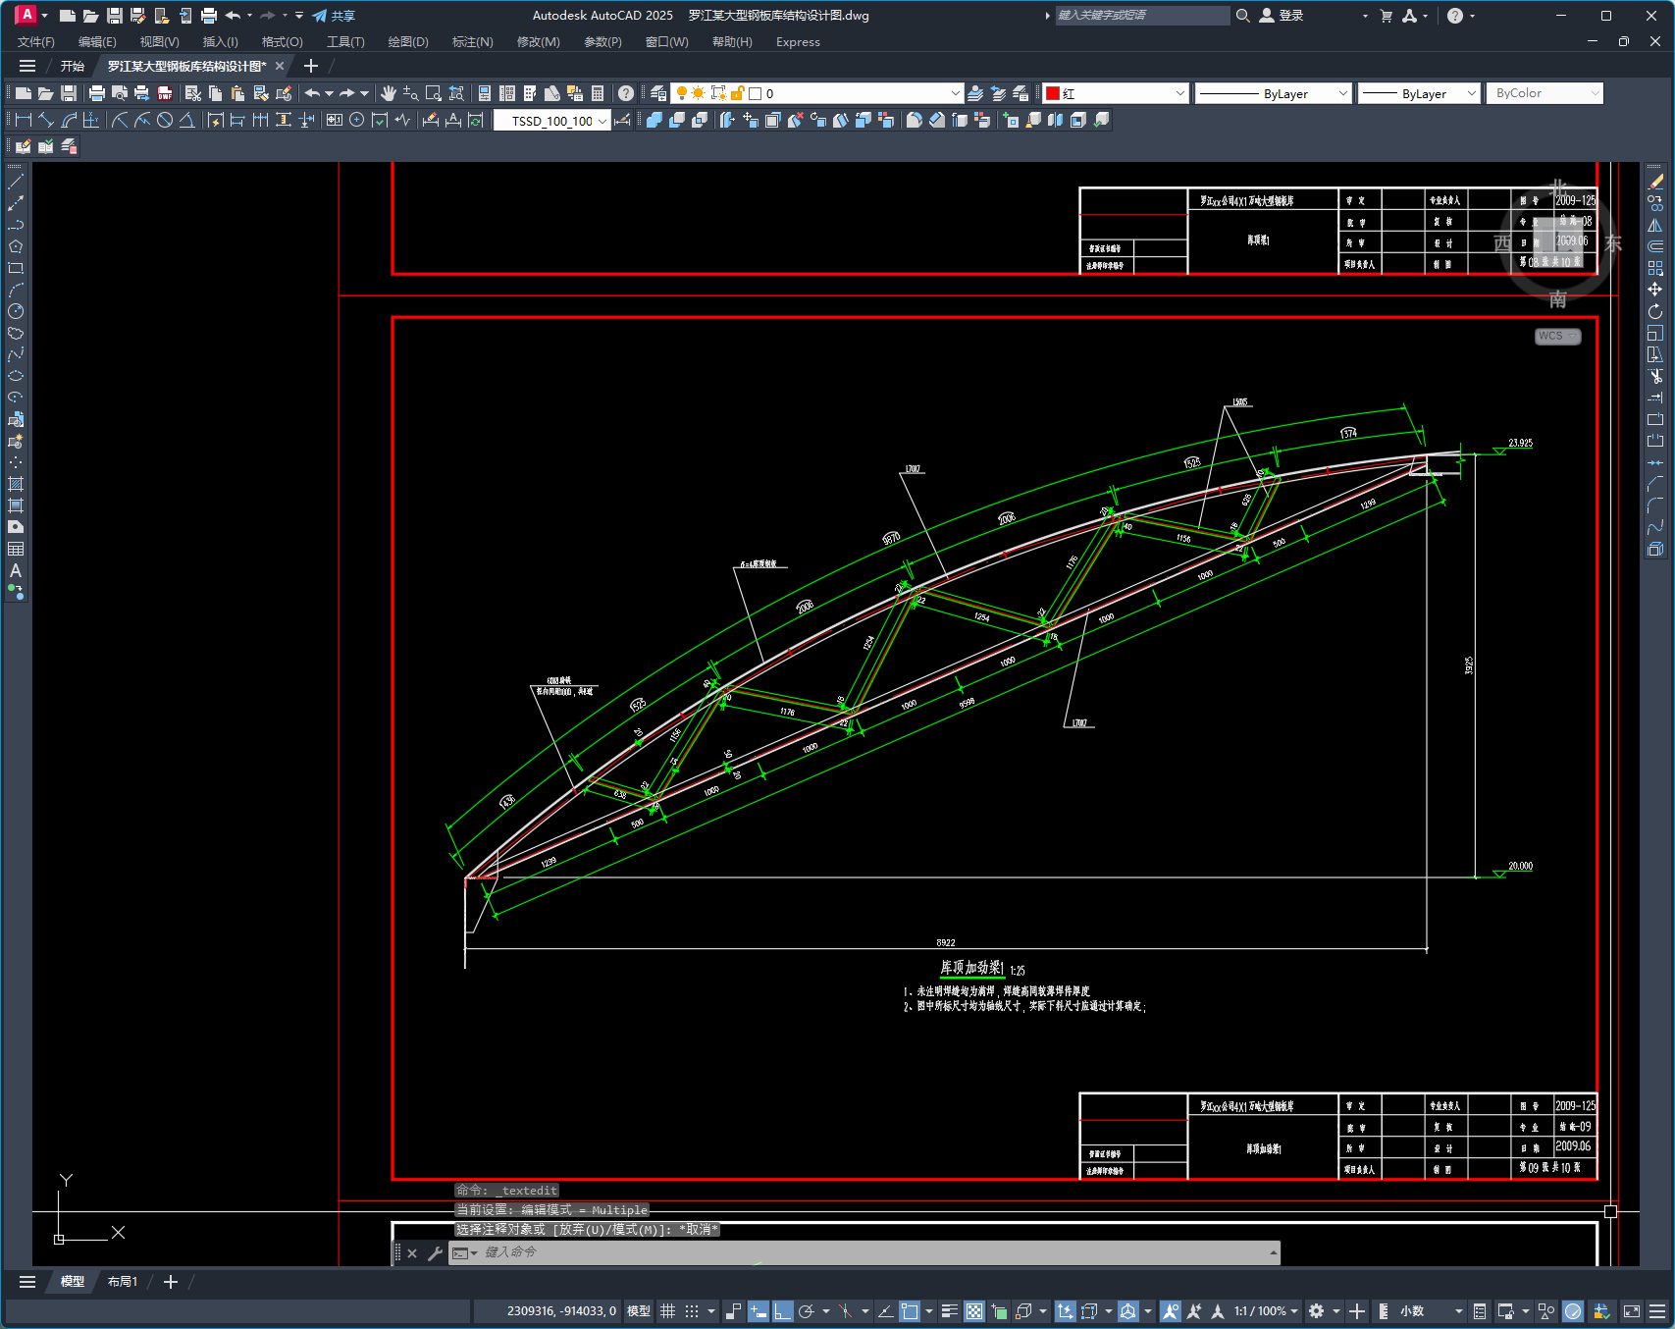Open the 标注(N) menu
The image size is (1675, 1329).
pos(472,41)
